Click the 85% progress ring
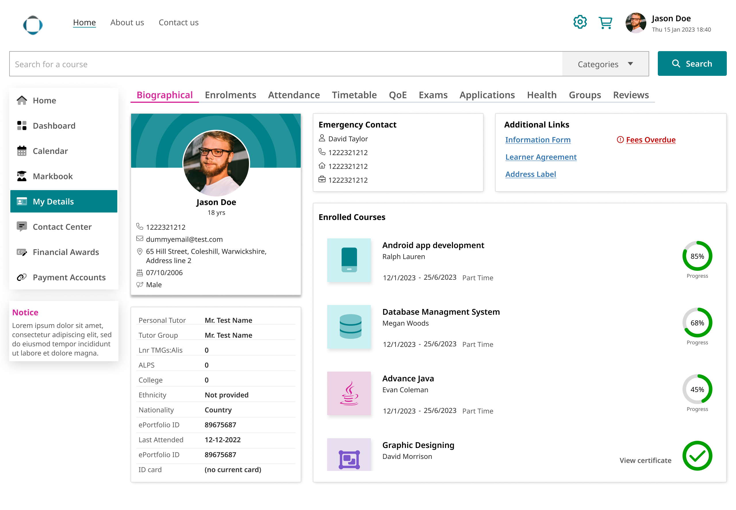 (x=697, y=256)
